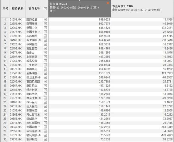The width and height of the screenshot is (174, 142).
Task: Click row number 27 in 序号 column
Action: point(5,127)
